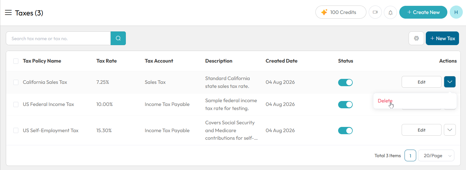Tick the select-all checkbox in table header
466x170 pixels.
[16, 61]
